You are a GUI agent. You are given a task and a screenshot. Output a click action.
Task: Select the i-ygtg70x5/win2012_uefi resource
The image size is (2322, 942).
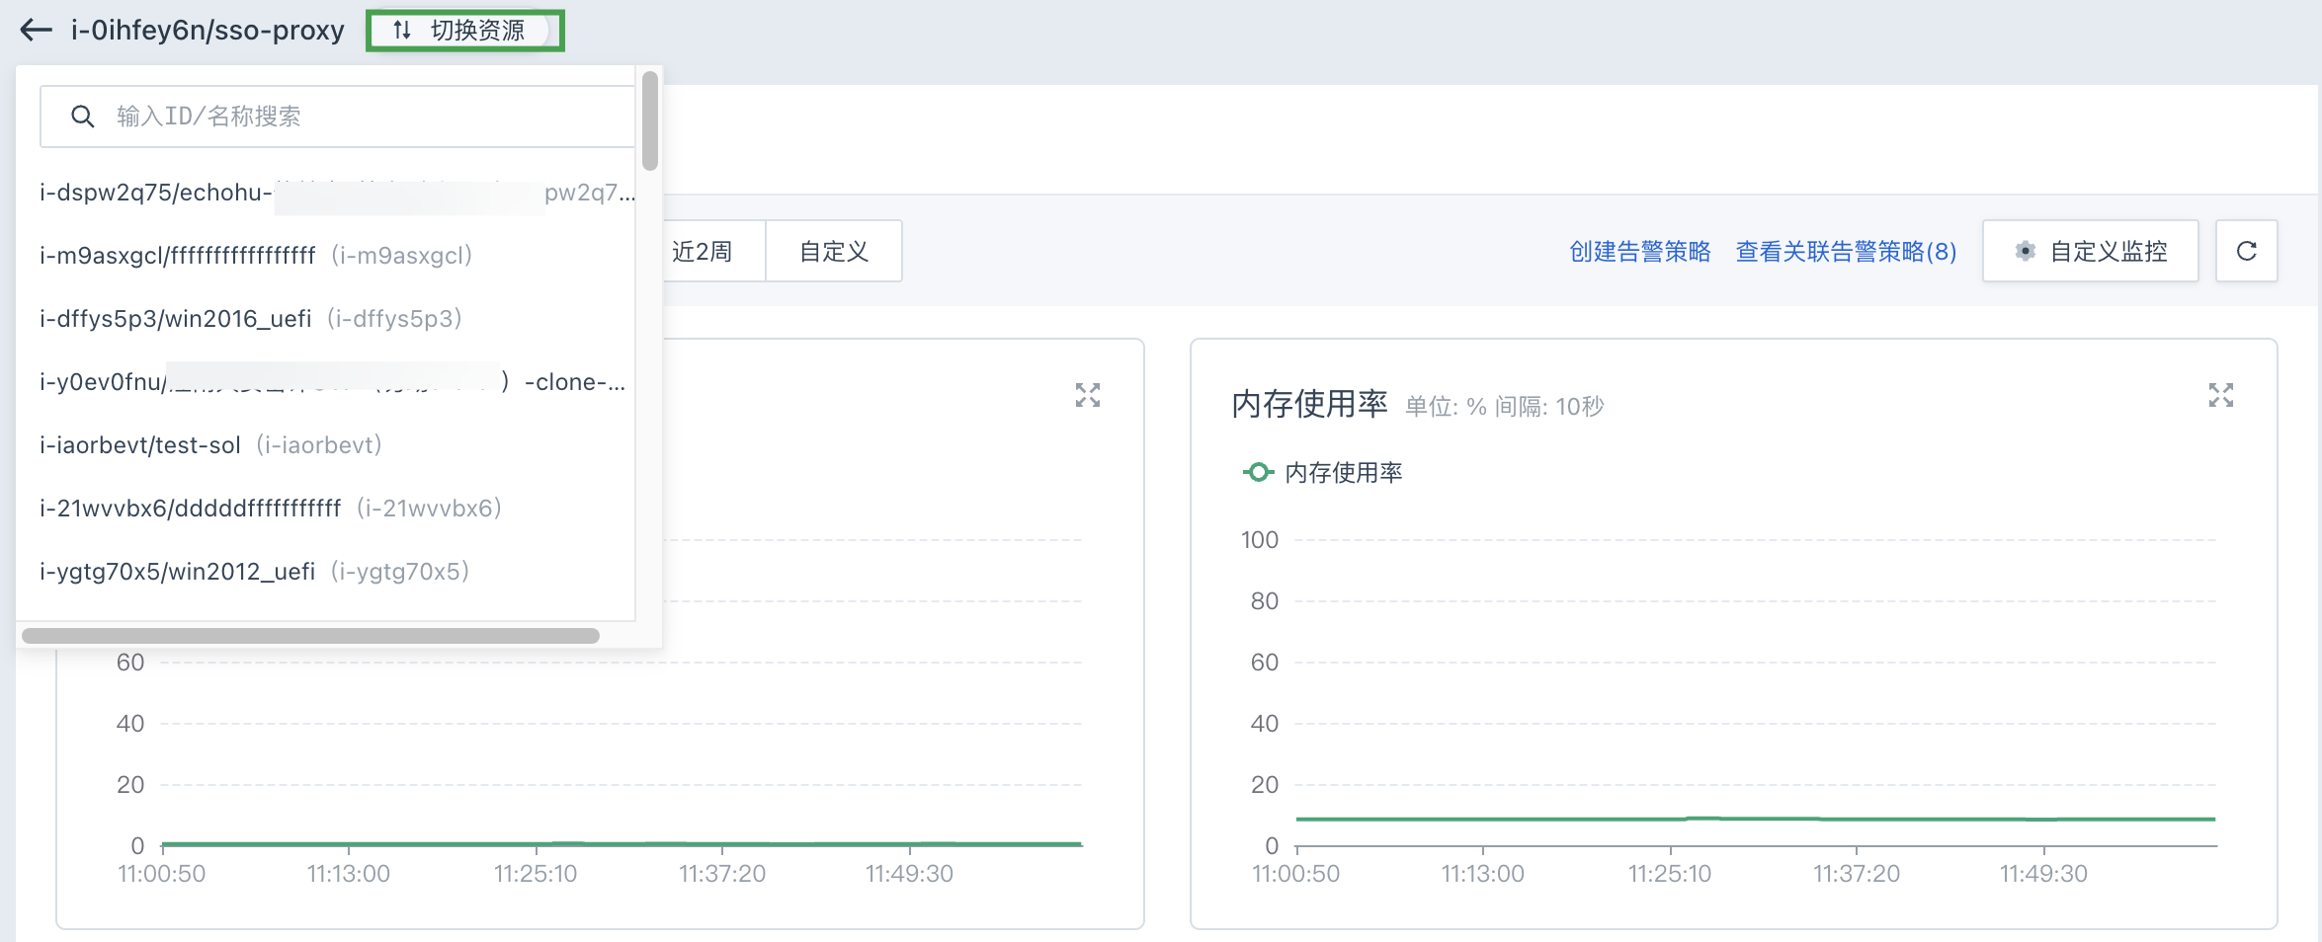(254, 572)
